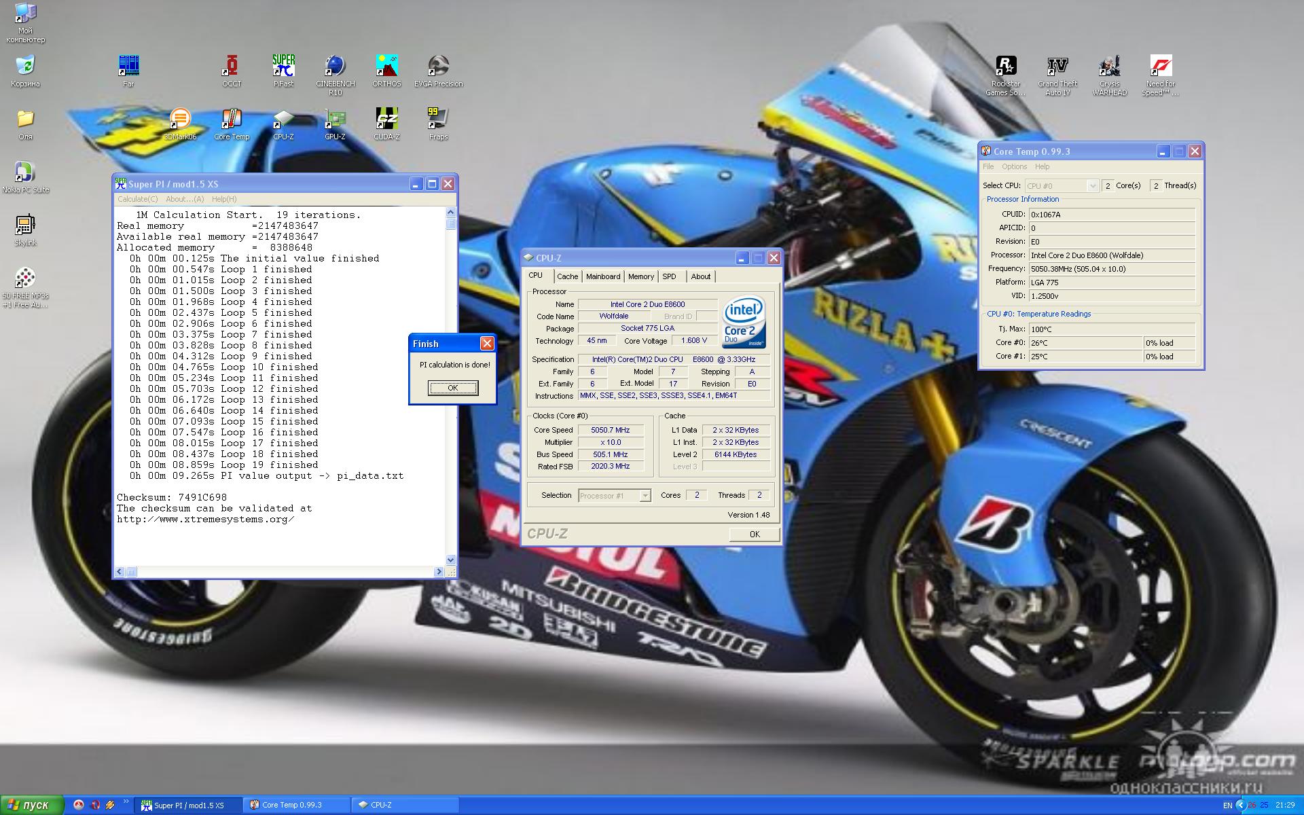This screenshot has height=815, width=1304.
Task: Launch the OCCT desktop shortcut
Action: click(x=232, y=71)
